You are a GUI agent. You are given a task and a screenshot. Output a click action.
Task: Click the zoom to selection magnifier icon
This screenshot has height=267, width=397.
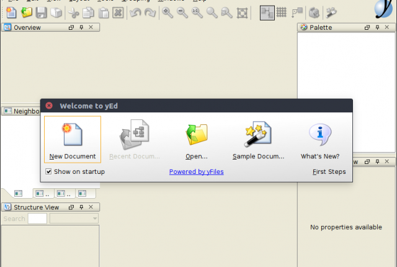coord(227,12)
